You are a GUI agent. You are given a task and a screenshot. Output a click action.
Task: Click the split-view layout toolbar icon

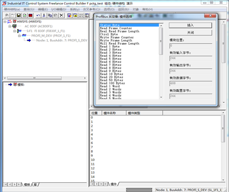[87, 15]
